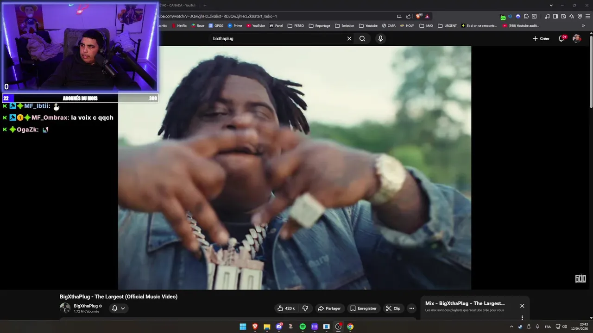Toggle the browser sidebar panel icon
Viewport: 593px width, 333px height.
click(x=555, y=16)
